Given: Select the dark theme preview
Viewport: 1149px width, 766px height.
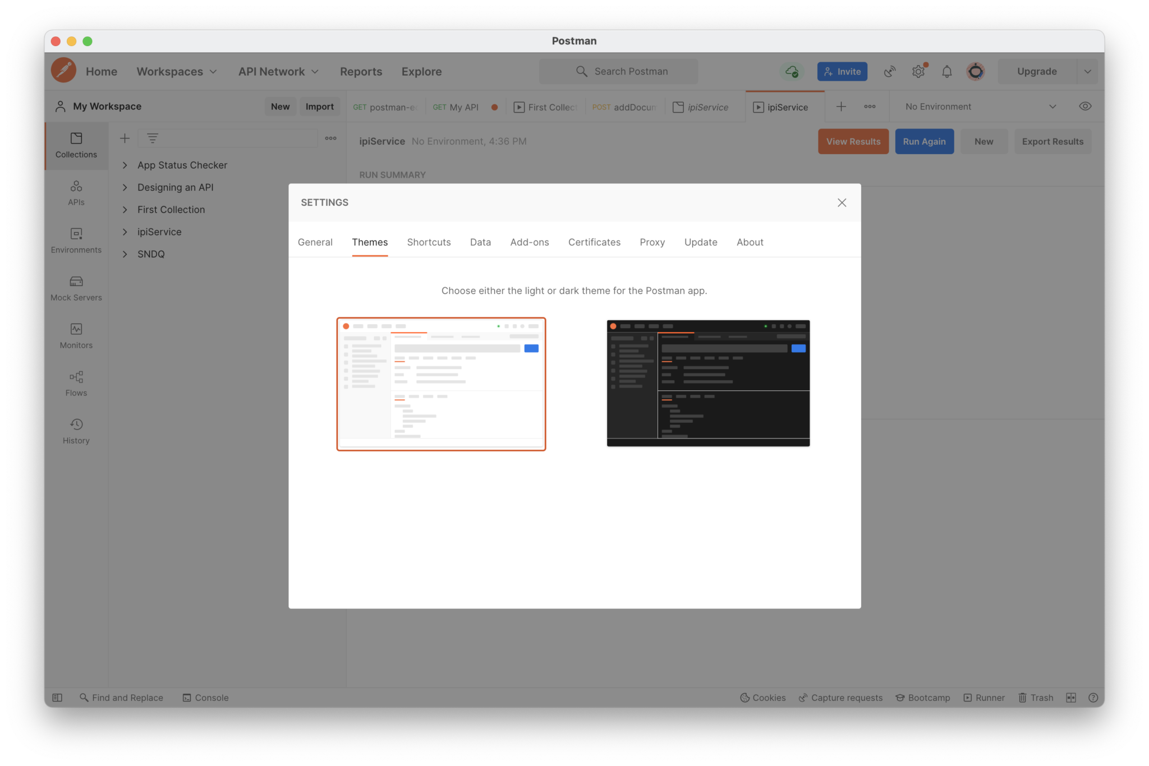Looking at the screenshot, I should [x=707, y=383].
